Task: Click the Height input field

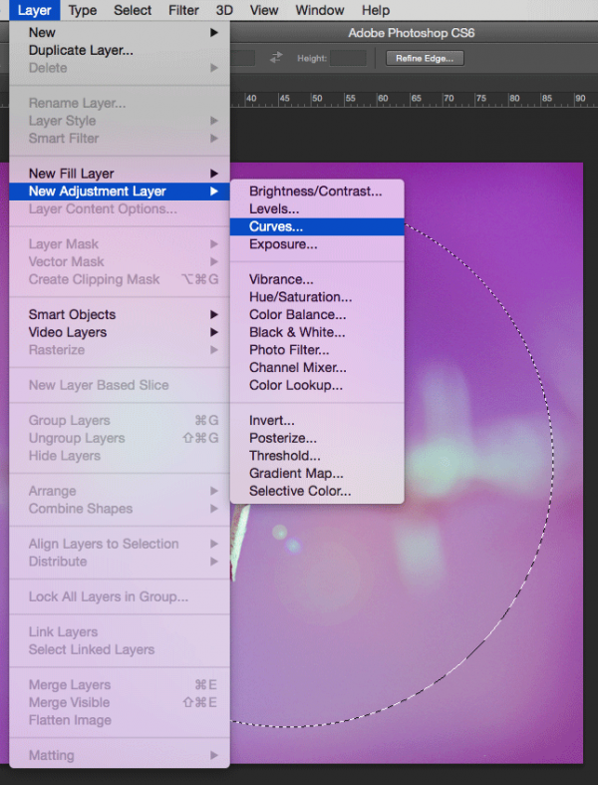Action: click(x=348, y=58)
